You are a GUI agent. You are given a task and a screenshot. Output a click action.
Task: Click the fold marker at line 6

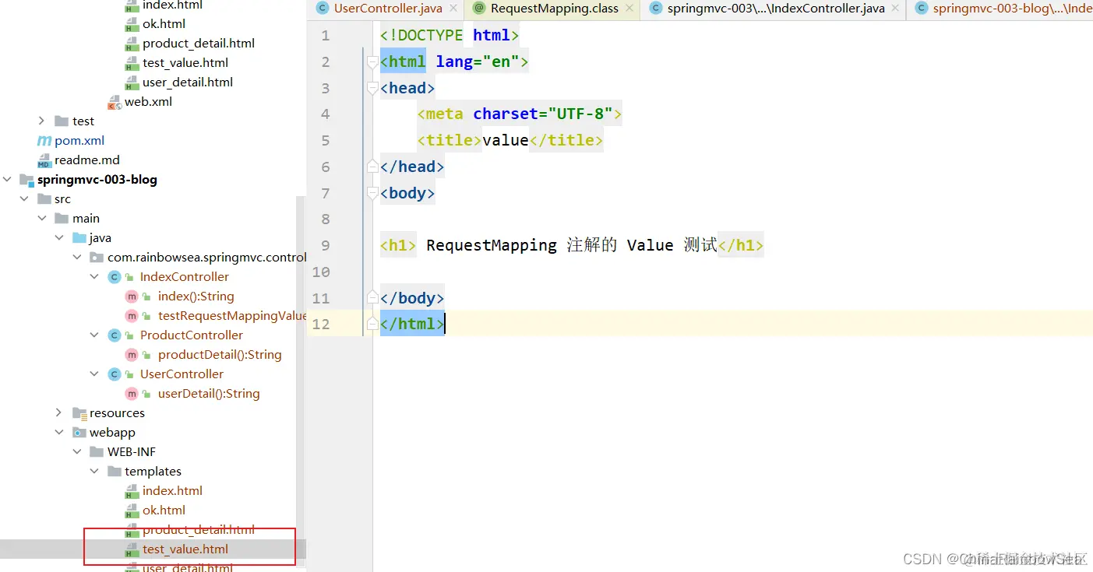coord(372,167)
